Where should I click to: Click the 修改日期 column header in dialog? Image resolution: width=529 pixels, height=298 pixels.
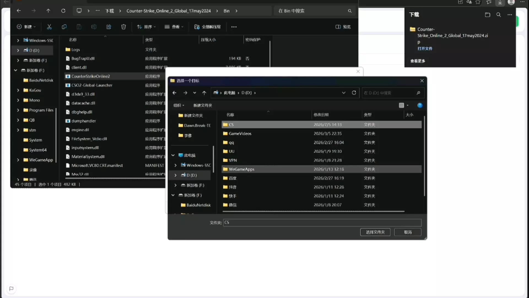coord(321,115)
